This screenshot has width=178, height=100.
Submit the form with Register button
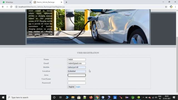tap(71, 87)
